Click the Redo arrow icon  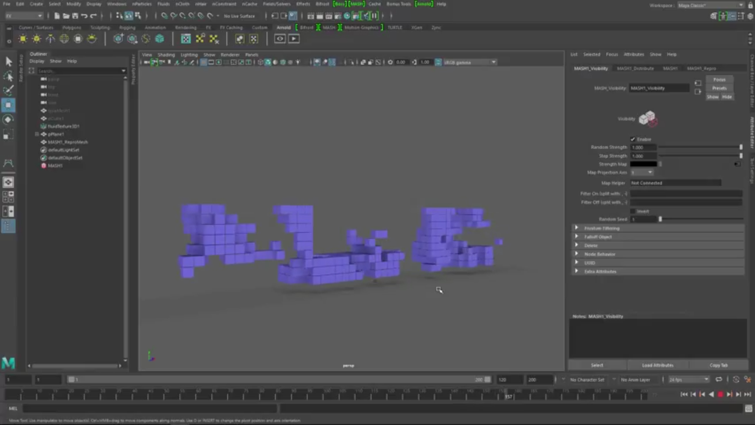tap(93, 16)
